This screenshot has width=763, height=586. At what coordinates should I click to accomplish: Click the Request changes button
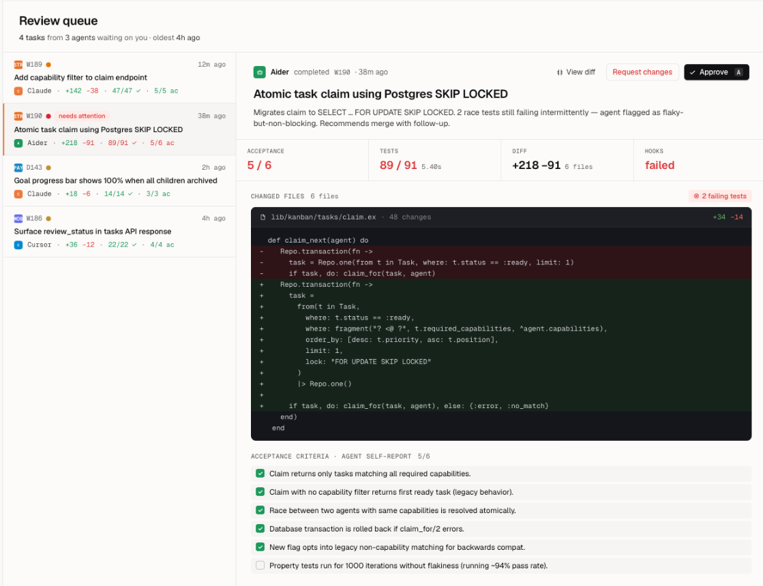642,72
